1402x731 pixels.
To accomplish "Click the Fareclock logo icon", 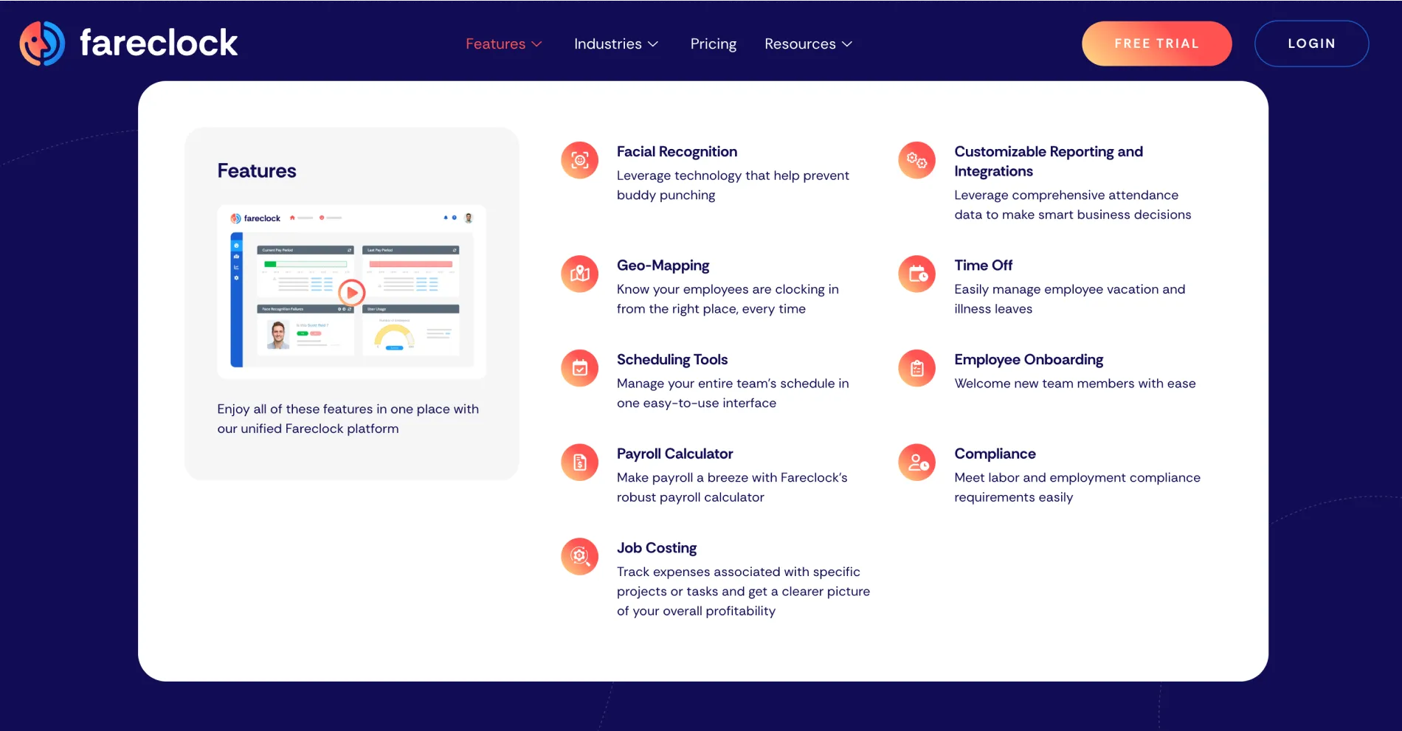I will pyautogui.click(x=42, y=44).
